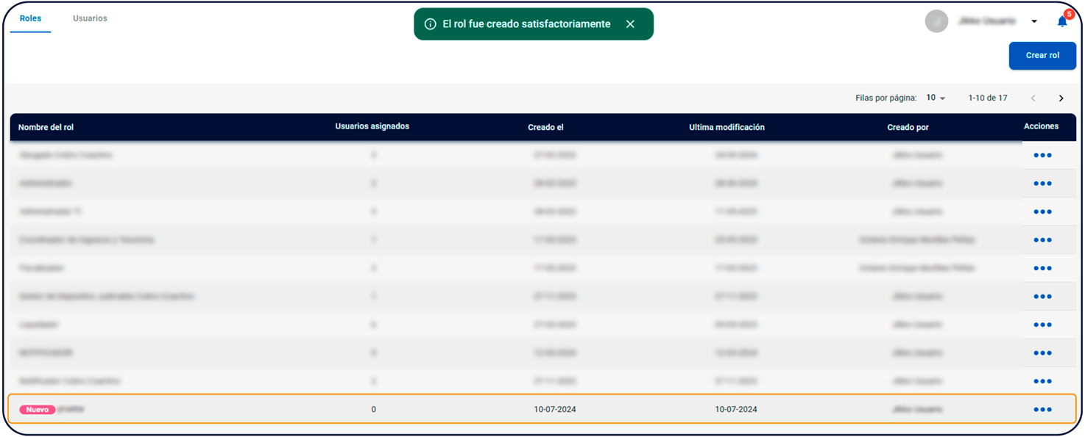1085x437 pixels.
Task: Click the info icon in success toast
Action: click(431, 24)
